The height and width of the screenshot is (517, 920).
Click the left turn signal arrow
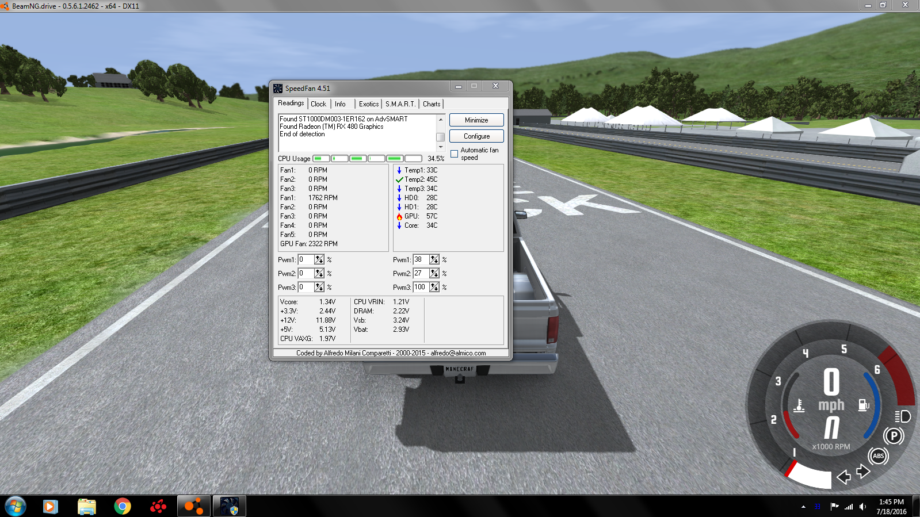(843, 477)
